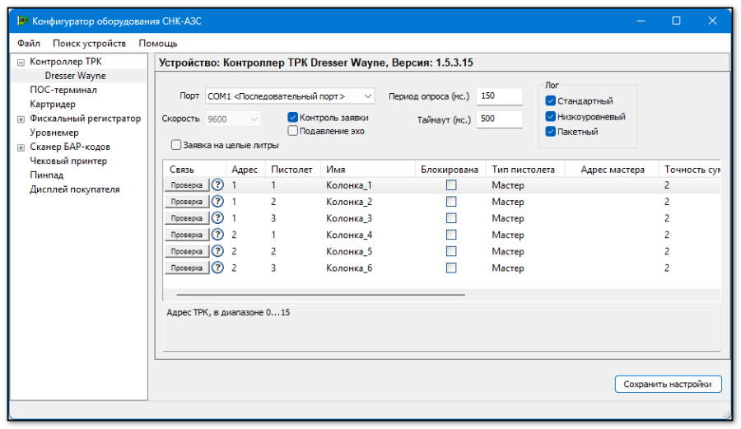Expand the Фискальный регистратор tree node
741x429 pixels.
21,119
